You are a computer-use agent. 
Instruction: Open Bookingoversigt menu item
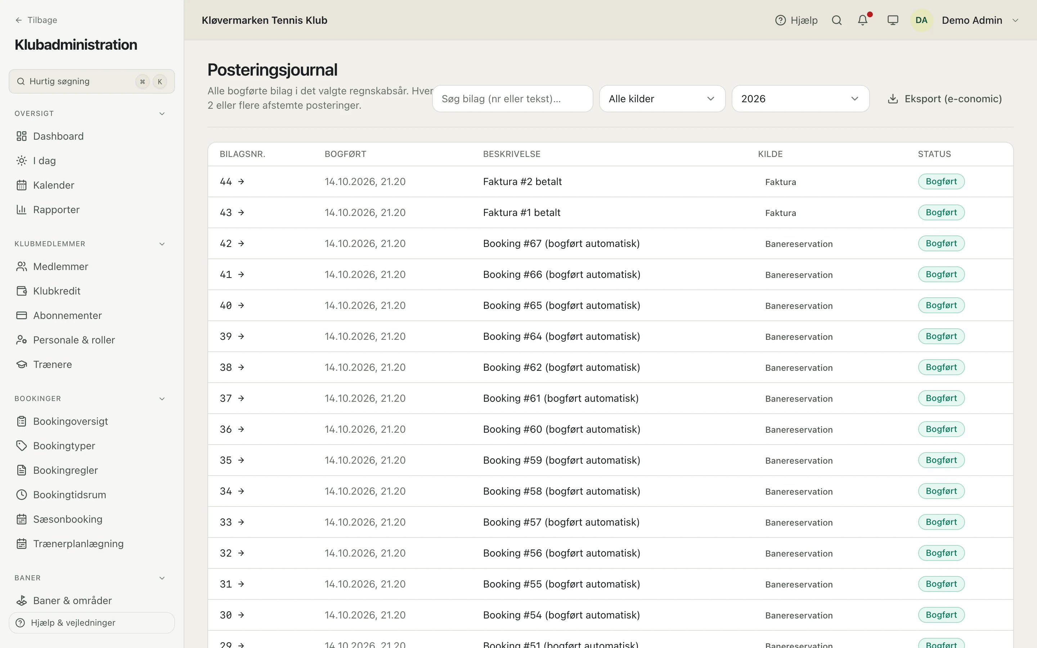tap(92, 421)
